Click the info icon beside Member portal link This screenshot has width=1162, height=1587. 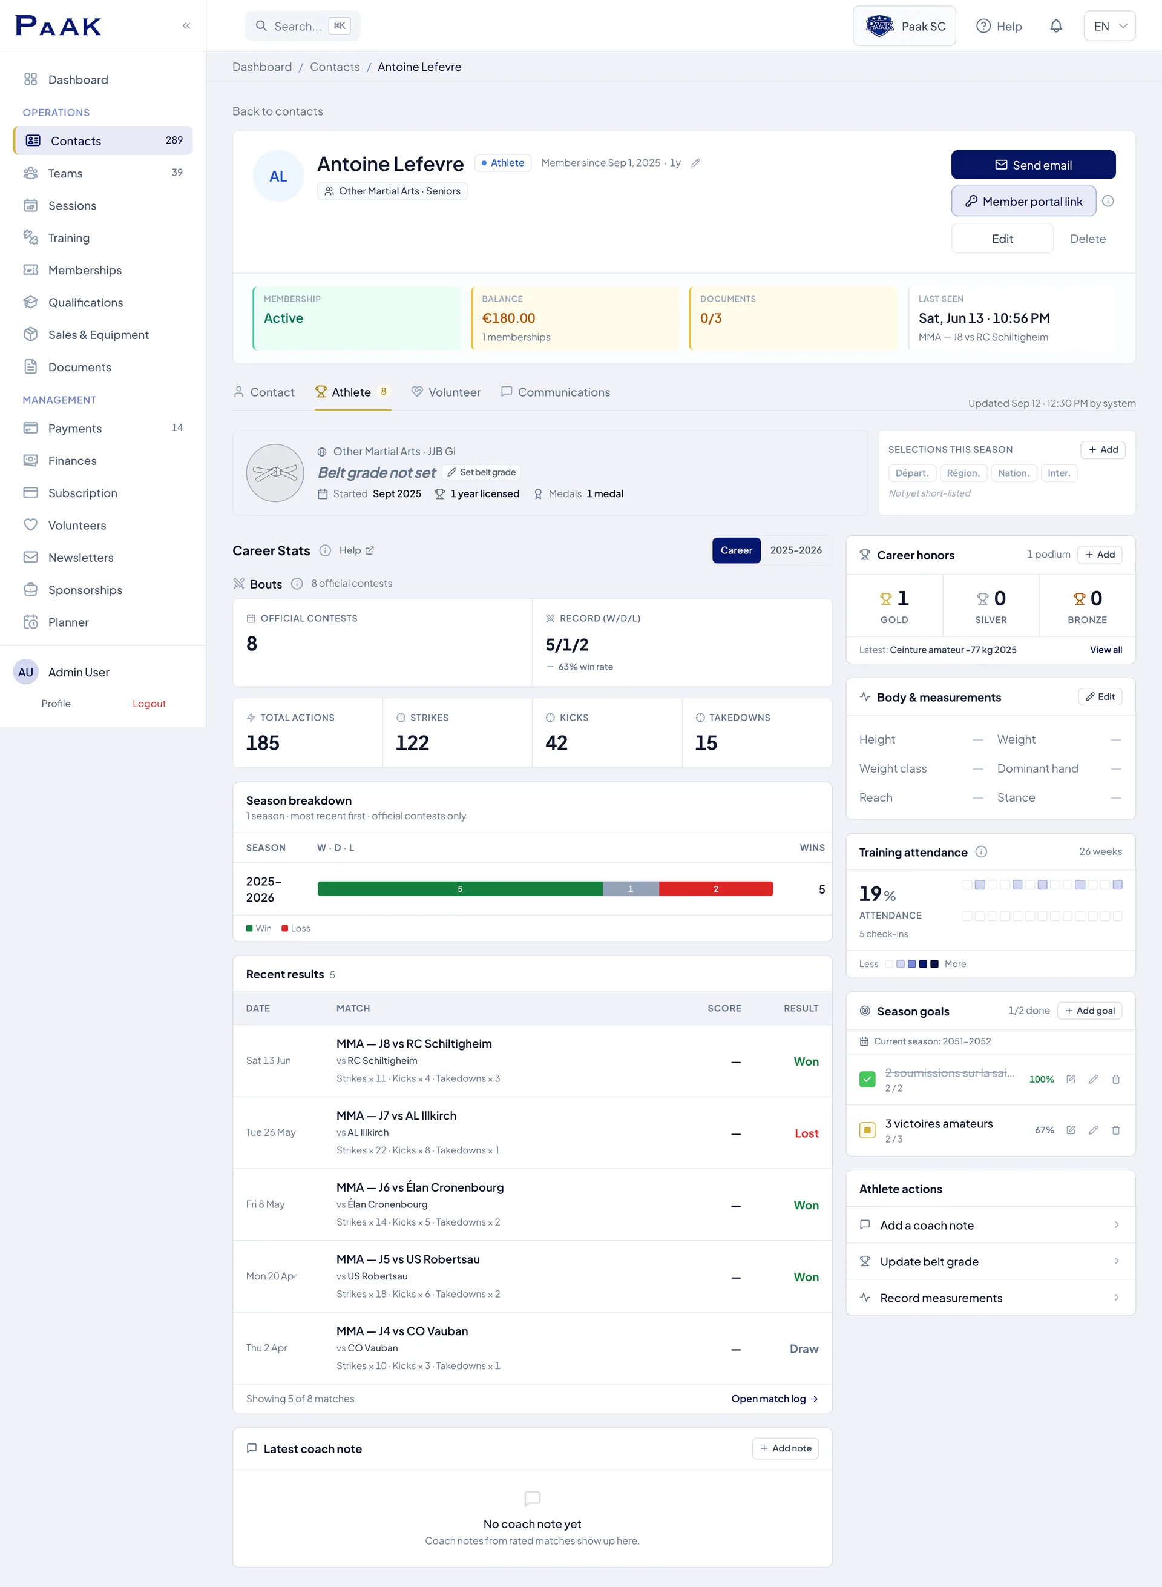(x=1108, y=201)
